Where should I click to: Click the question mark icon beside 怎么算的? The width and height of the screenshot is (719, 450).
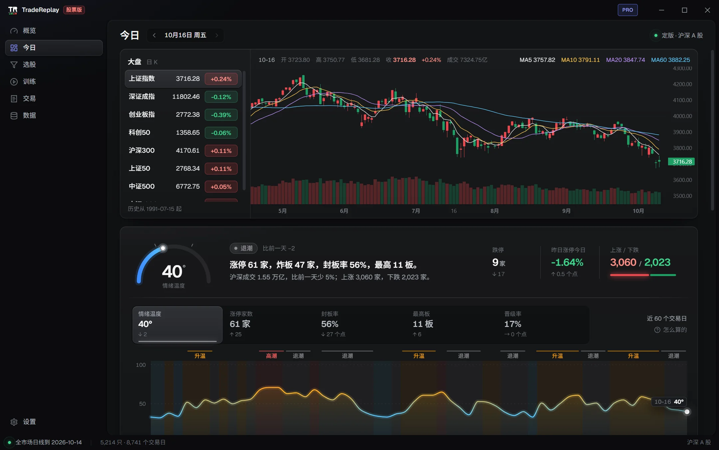657,330
